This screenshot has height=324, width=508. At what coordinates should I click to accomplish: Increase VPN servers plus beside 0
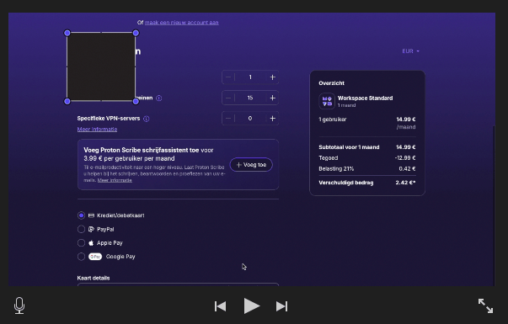click(272, 119)
